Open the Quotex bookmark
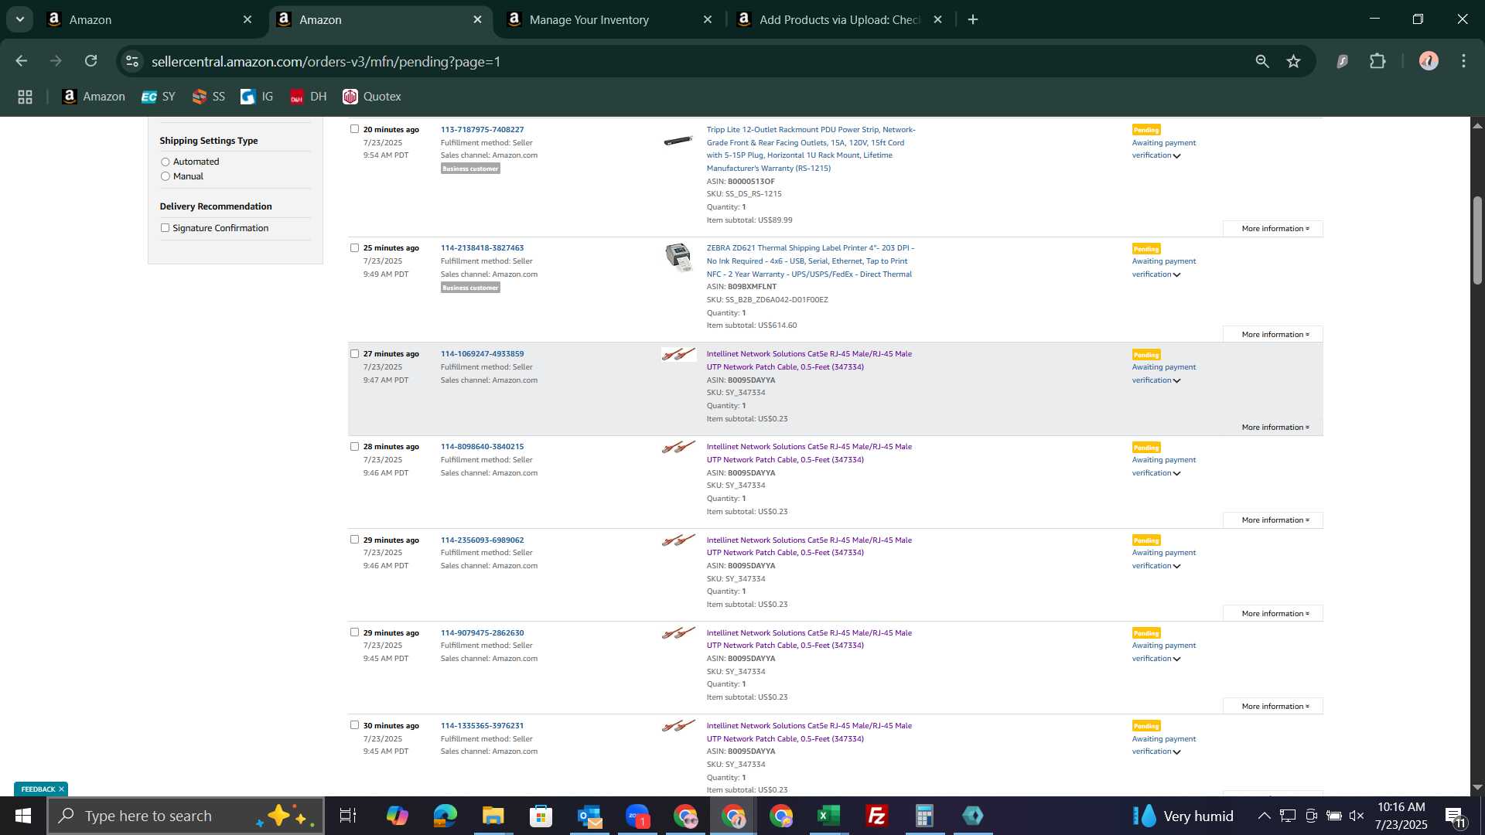Screen dimensions: 1485x835 point(372,97)
